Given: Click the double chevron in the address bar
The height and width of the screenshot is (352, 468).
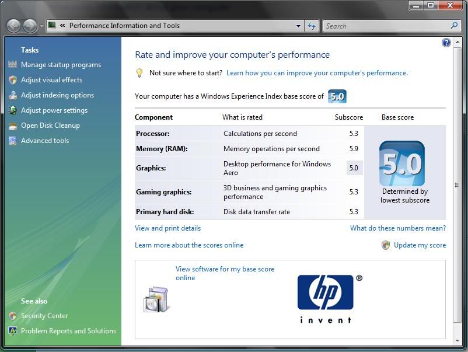Looking at the screenshot, I should pos(62,25).
